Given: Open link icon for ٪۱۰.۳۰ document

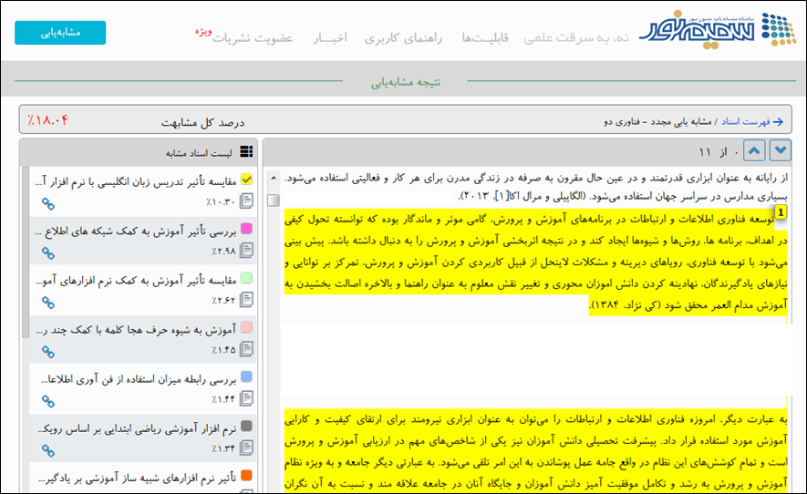Looking at the screenshot, I should (x=47, y=204).
